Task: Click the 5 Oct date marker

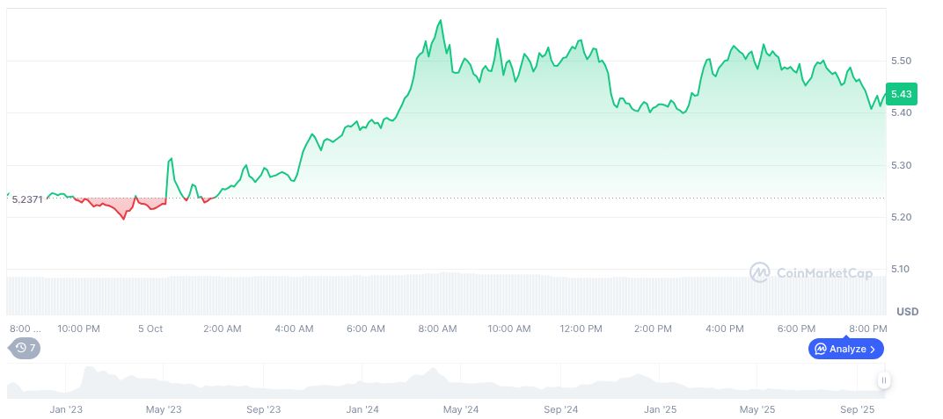Action: (x=150, y=329)
